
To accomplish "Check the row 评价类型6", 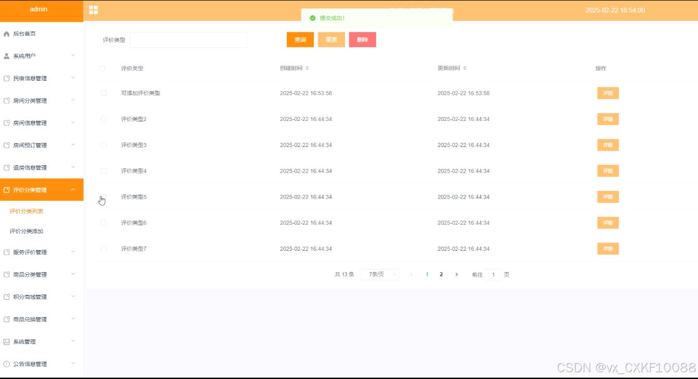I will [x=103, y=223].
